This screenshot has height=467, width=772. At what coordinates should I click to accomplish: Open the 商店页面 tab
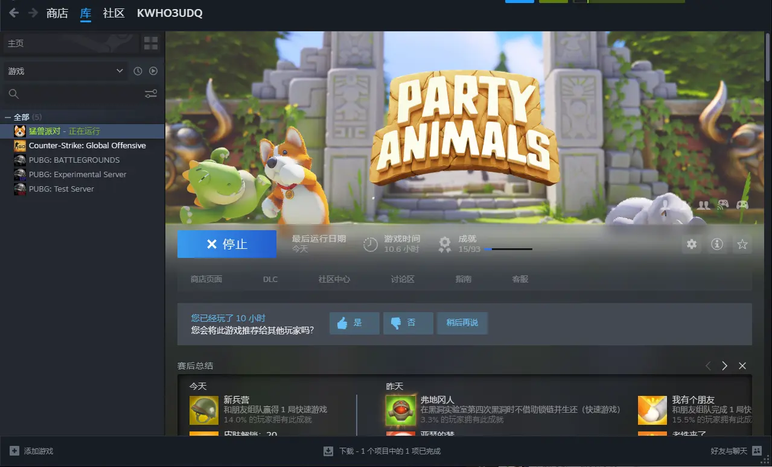click(206, 279)
